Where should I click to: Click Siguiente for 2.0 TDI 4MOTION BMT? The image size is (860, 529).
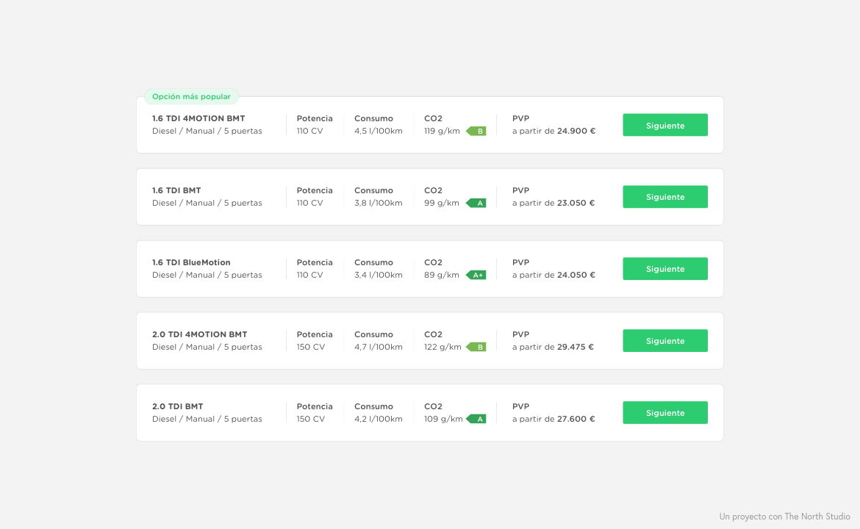(x=664, y=340)
